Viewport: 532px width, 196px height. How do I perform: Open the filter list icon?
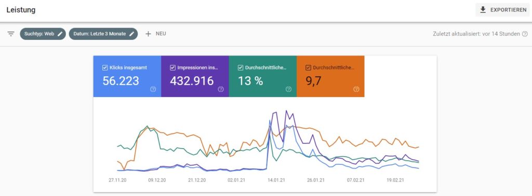11,34
